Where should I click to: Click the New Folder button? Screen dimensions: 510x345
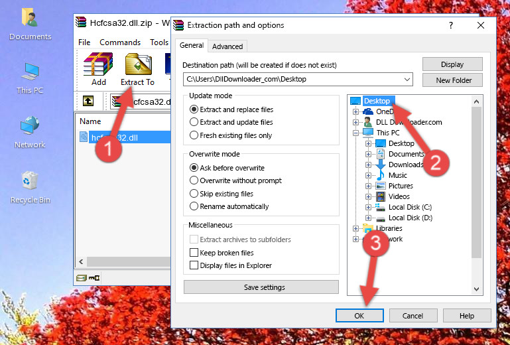tap(452, 80)
